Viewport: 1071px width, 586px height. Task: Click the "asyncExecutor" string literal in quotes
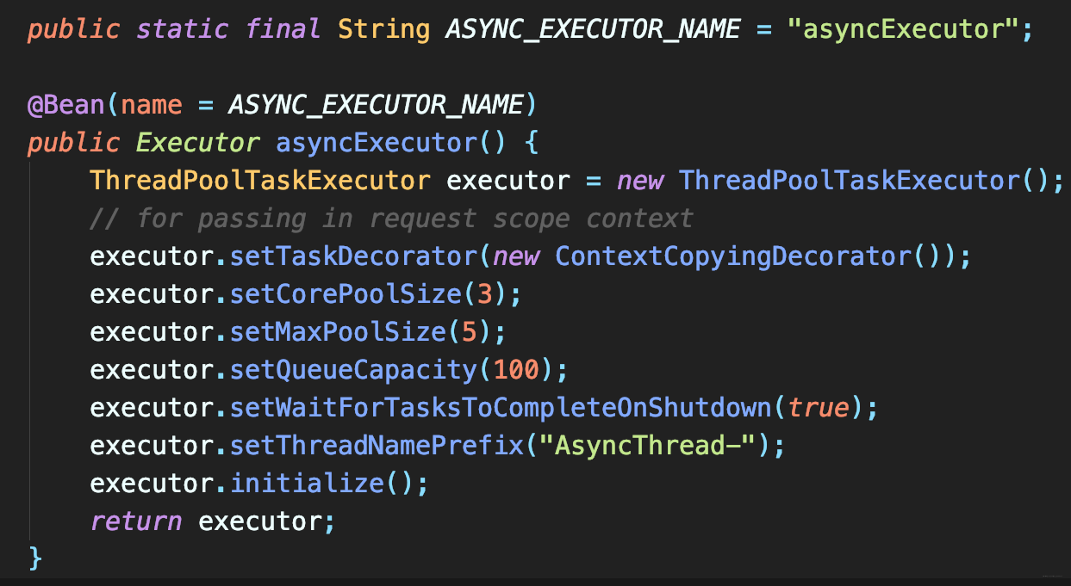901,30
